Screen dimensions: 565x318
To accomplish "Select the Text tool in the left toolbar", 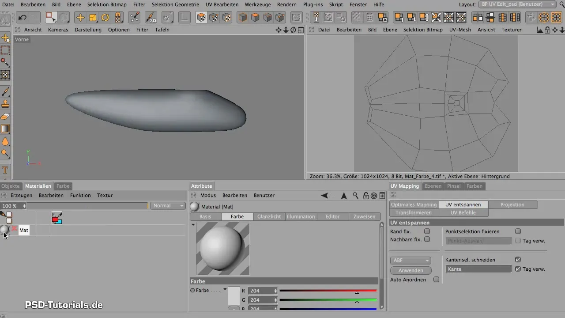I will pos(6,170).
